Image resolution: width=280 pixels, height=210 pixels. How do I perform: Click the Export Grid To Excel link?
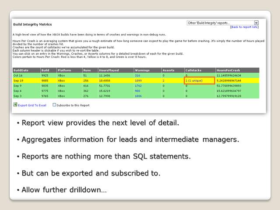(33, 105)
